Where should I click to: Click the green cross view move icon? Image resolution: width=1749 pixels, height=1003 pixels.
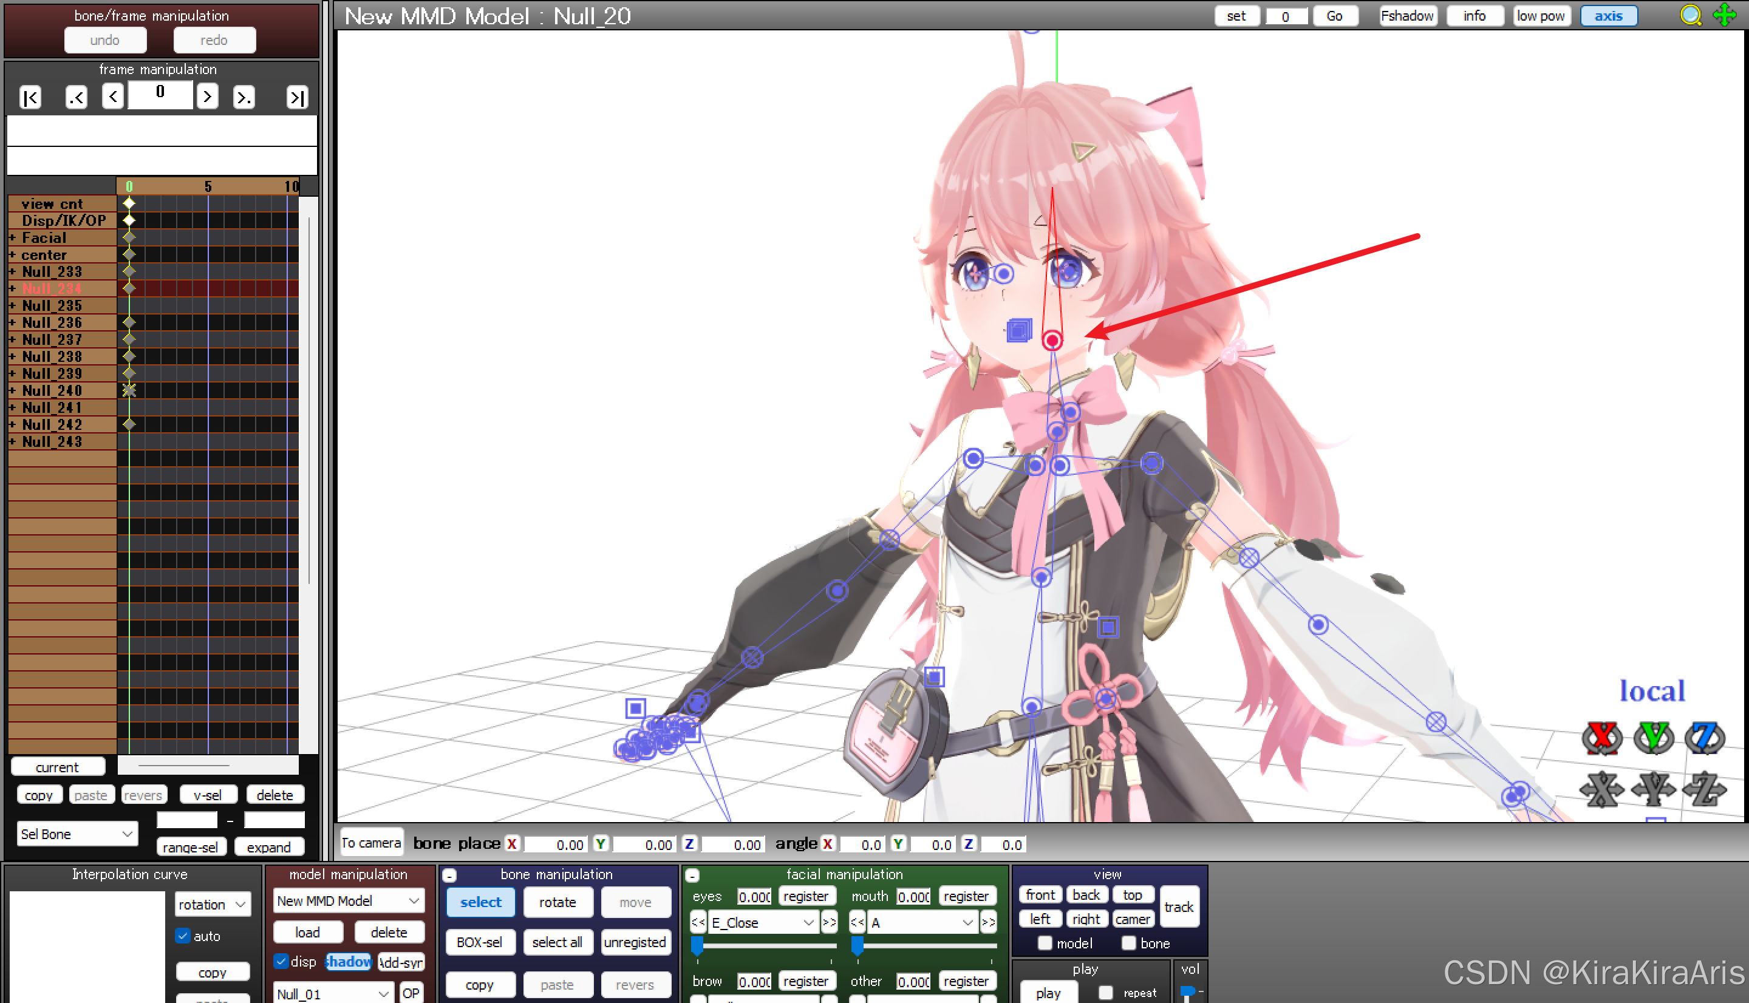click(x=1724, y=15)
